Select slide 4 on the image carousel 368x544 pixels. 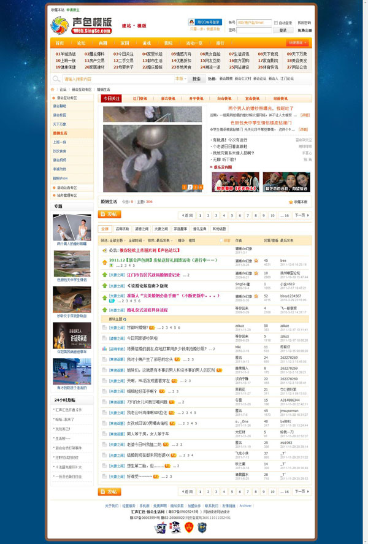201,187
